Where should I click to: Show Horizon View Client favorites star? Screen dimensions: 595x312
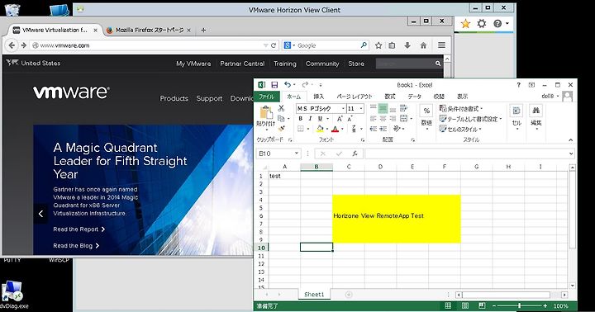(x=465, y=24)
